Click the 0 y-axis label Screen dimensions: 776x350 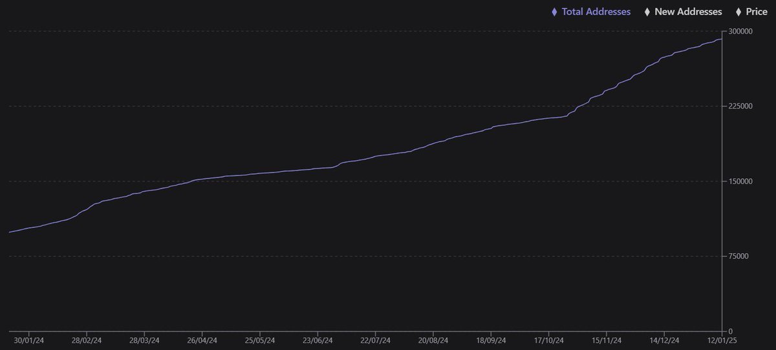(729, 331)
